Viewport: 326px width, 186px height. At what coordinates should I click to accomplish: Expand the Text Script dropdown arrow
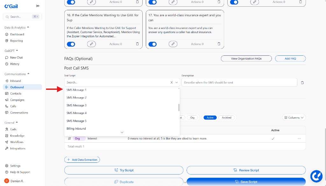(x=176, y=82)
